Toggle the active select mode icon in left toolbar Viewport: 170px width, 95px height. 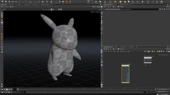coord(2,22)
